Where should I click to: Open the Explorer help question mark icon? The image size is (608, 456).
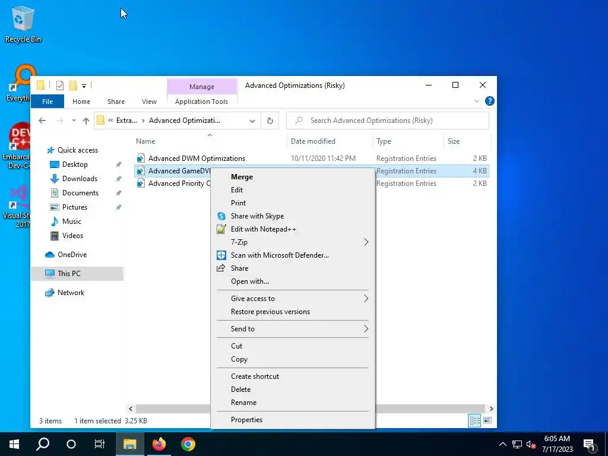(x=489, y=101)
